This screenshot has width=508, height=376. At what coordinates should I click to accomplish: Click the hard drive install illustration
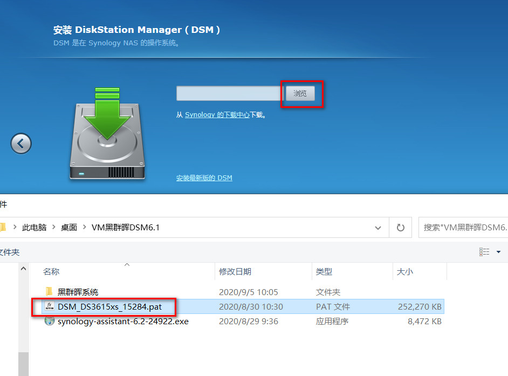click(107, 133)
